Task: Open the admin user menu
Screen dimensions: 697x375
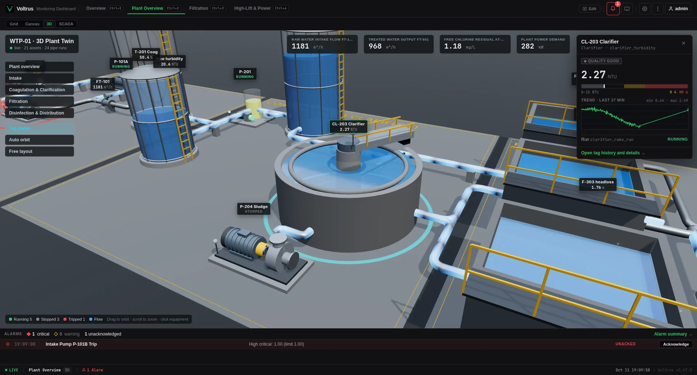Action: (678, 9)
